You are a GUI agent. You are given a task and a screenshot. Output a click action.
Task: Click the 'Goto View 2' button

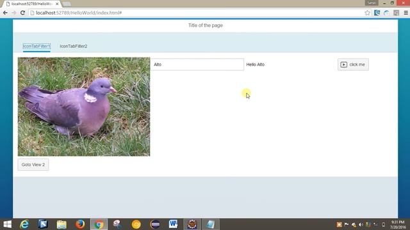(33, 165)
